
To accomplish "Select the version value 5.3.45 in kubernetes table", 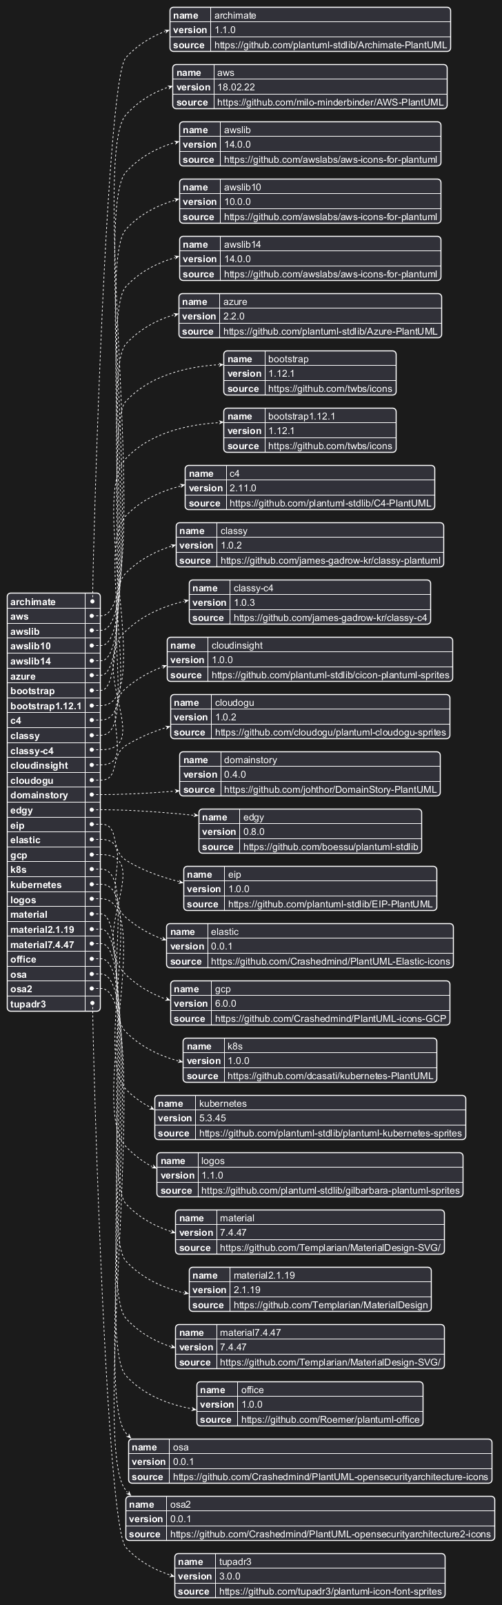I will (213, 1119).
